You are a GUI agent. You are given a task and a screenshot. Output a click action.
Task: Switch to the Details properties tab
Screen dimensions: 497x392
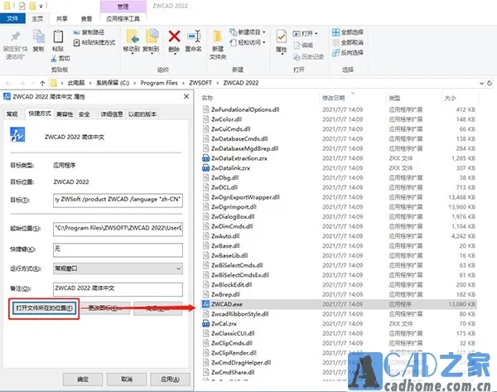click(x=112, y=114)
